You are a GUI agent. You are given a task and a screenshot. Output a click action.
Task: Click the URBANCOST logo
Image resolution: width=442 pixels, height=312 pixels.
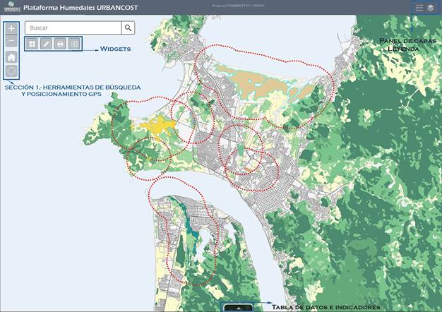pyautogui.click(x=10, y=7)
